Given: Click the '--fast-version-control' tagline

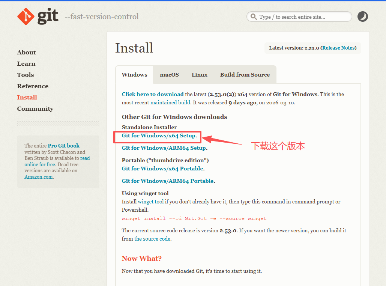Looking at the screenshot, I should point(102,17).
